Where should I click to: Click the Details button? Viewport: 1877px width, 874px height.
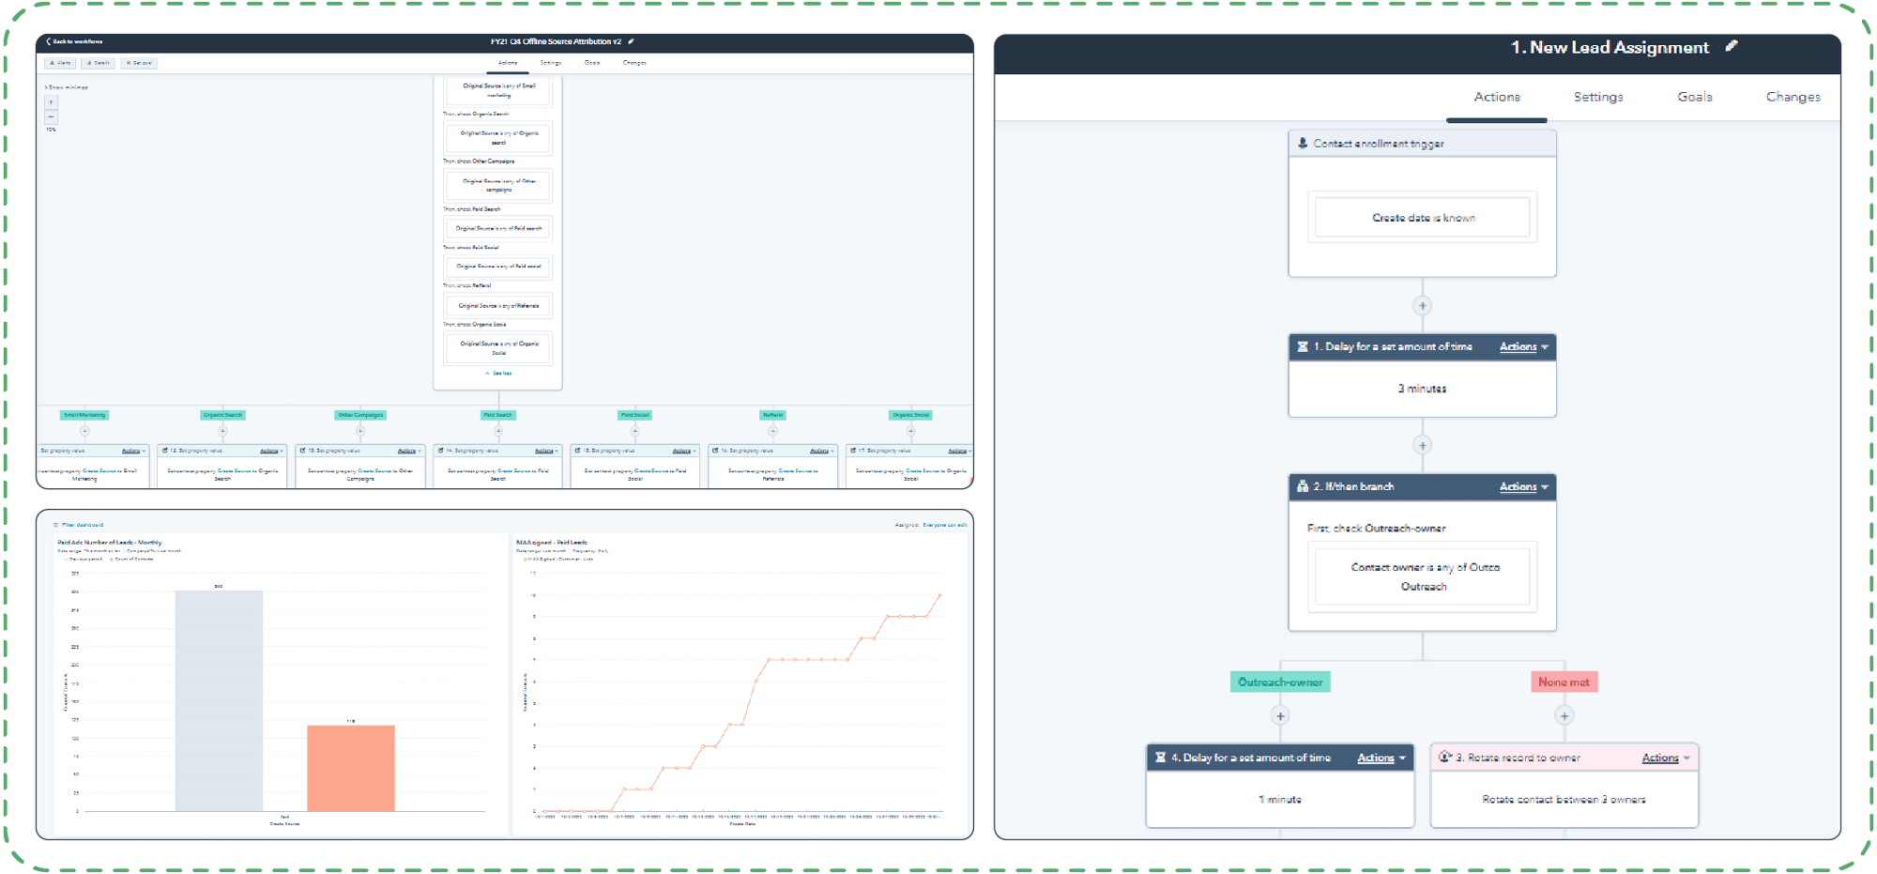pyautogui.click(x=99, y=63)
